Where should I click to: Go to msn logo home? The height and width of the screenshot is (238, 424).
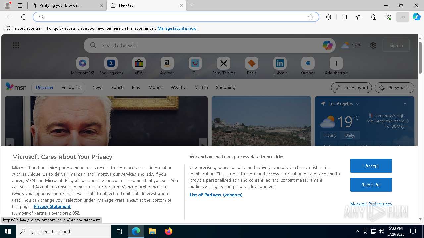point(16,87)
